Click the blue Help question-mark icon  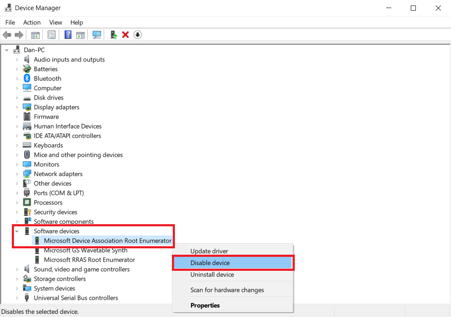click(x=68, y=35)
